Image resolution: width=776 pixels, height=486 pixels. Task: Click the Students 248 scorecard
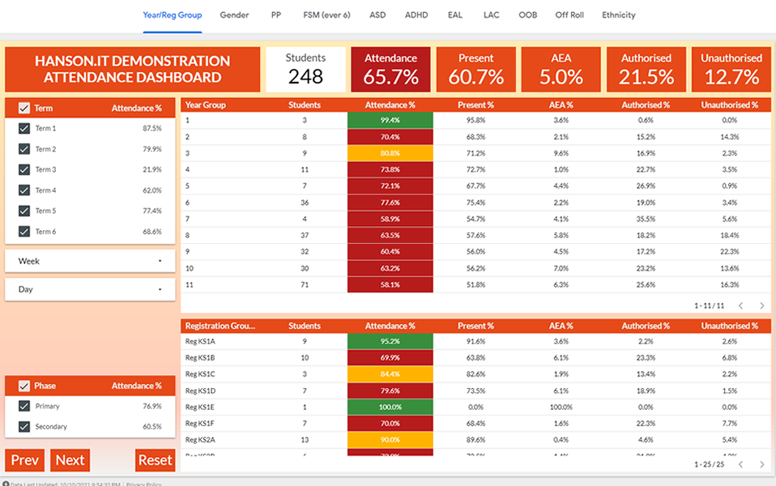(x=305, y=70)
